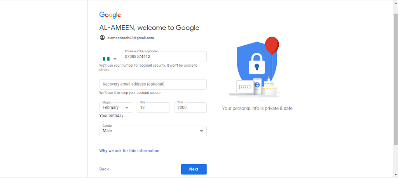Click the phone profile card illustration
Image resolution: width=398 pixels, height=178 pixels.
point(257,86)
